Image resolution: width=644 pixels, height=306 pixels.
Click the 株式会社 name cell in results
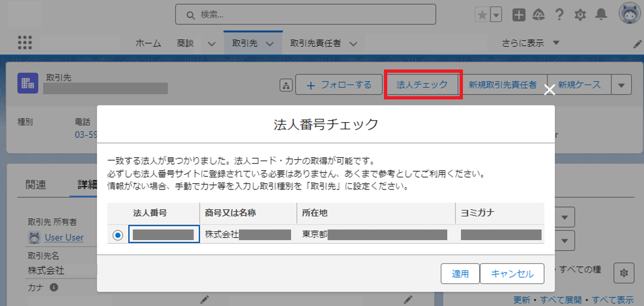[x=248, y=235]
